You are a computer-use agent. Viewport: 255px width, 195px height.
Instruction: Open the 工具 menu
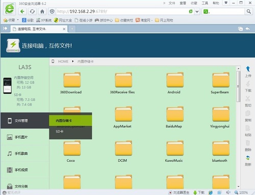[x=205, y=3]
